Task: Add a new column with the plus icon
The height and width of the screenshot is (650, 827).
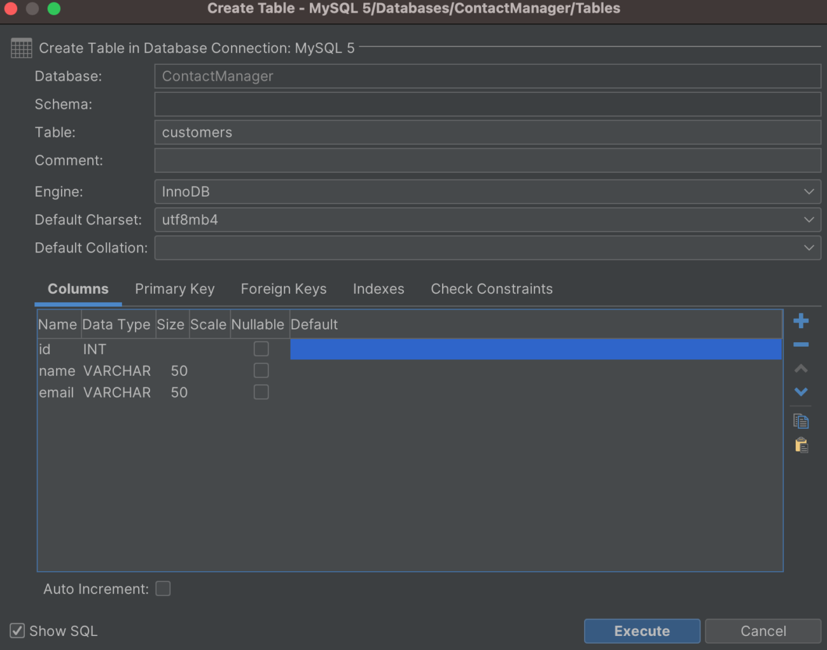Action: pyautogui.click(x=801, y=321)
